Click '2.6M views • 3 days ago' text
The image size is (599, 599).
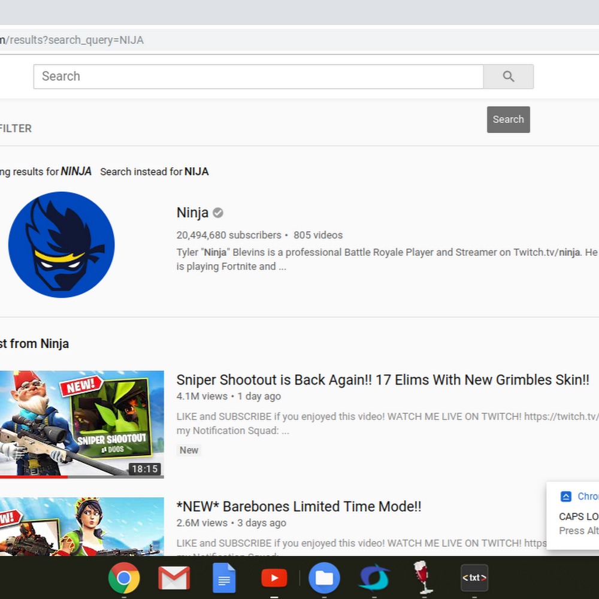click(231, 522)
